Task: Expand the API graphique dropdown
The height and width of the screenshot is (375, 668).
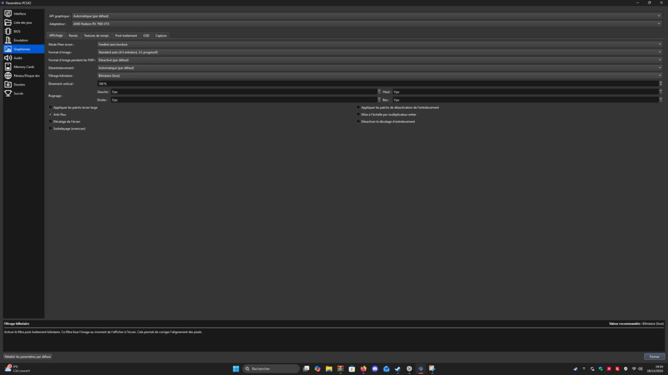Action: coord(366,16)
